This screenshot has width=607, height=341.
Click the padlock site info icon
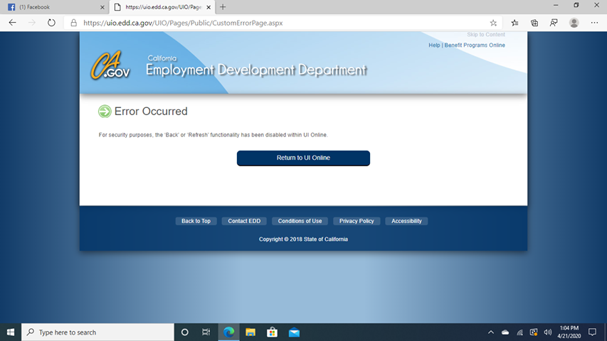pos(73,23)
